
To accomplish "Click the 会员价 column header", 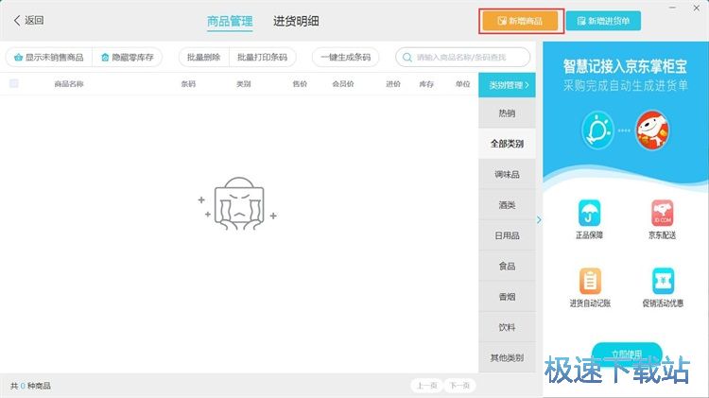I will point(343,84).
